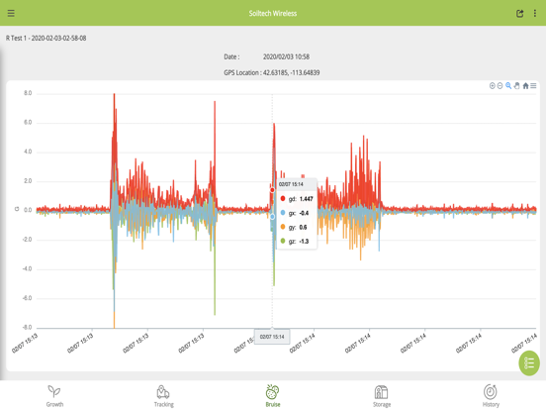
Task: Open the three-dot overflow menu
Action: point(535,13)
